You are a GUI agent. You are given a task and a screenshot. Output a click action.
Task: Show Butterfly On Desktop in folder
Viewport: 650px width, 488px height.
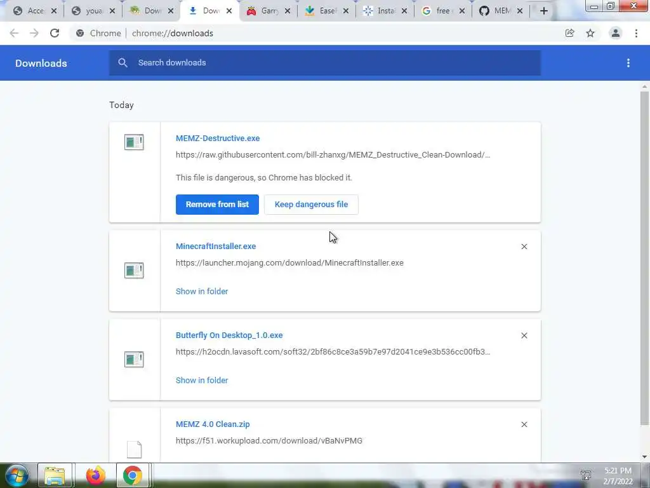tap(202, 380)
